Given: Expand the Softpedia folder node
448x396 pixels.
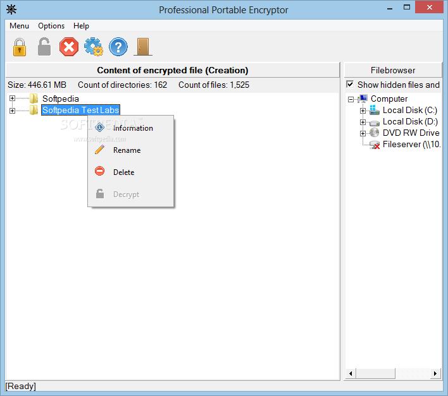Looking at the screenshot, I should 12,99.
